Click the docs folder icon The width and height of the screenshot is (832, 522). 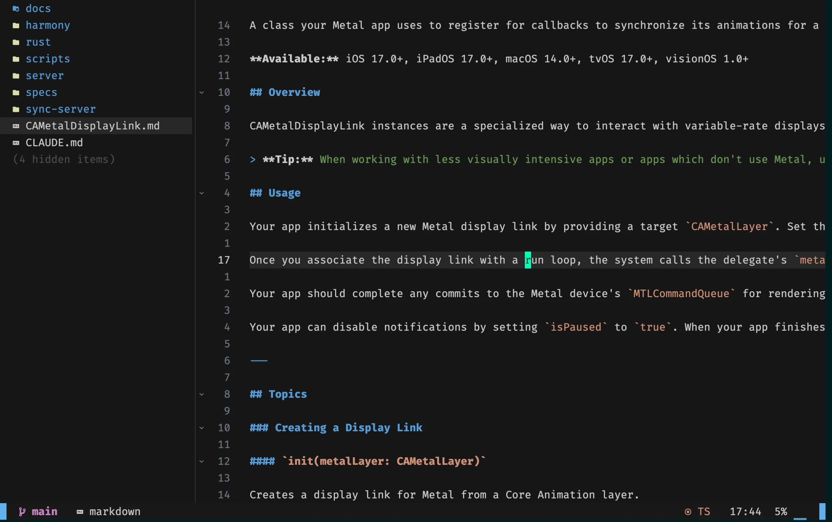coord(16,9)
